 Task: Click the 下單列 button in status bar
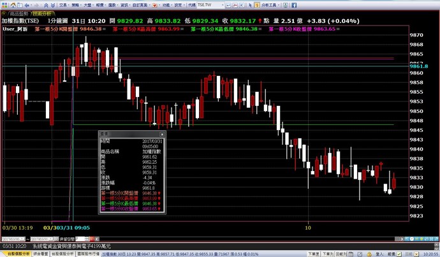coord(326,253)
